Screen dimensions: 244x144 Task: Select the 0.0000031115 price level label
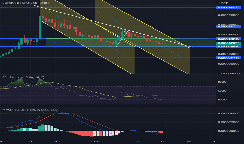228,58
